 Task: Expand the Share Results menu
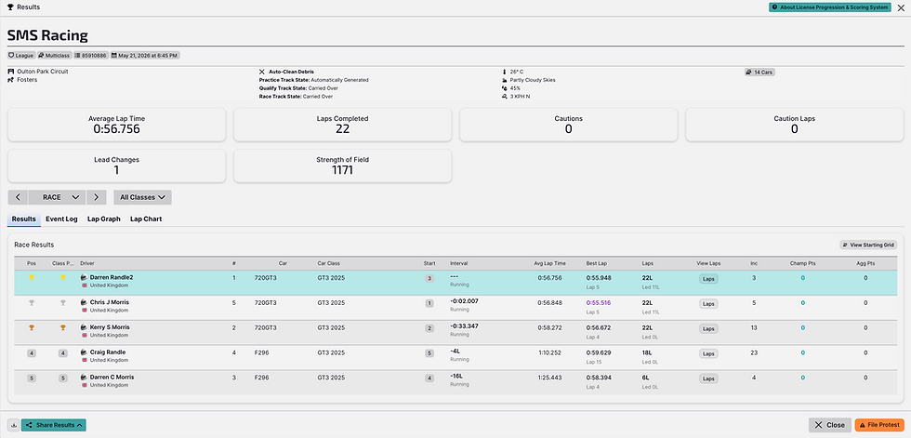pyautogui.click(x=54, y=425)
